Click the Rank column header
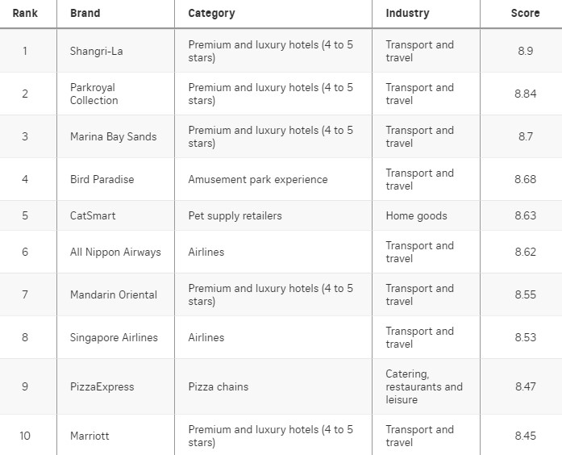562x455 pixels. [x=25, y=13]
